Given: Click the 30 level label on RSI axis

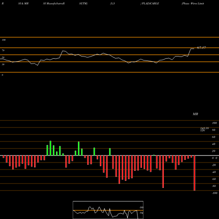Looking at the screenshot, I should click(3, 64).
